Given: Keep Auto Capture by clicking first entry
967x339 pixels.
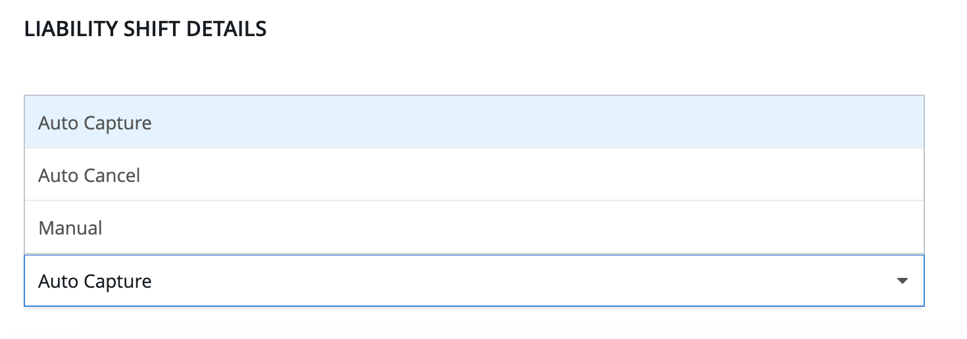Looking at the screenshot, I should click(474, 123).
